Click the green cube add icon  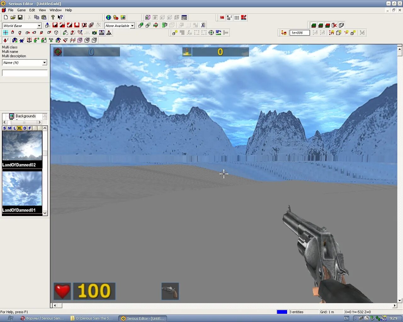click(x=141, y=25)
